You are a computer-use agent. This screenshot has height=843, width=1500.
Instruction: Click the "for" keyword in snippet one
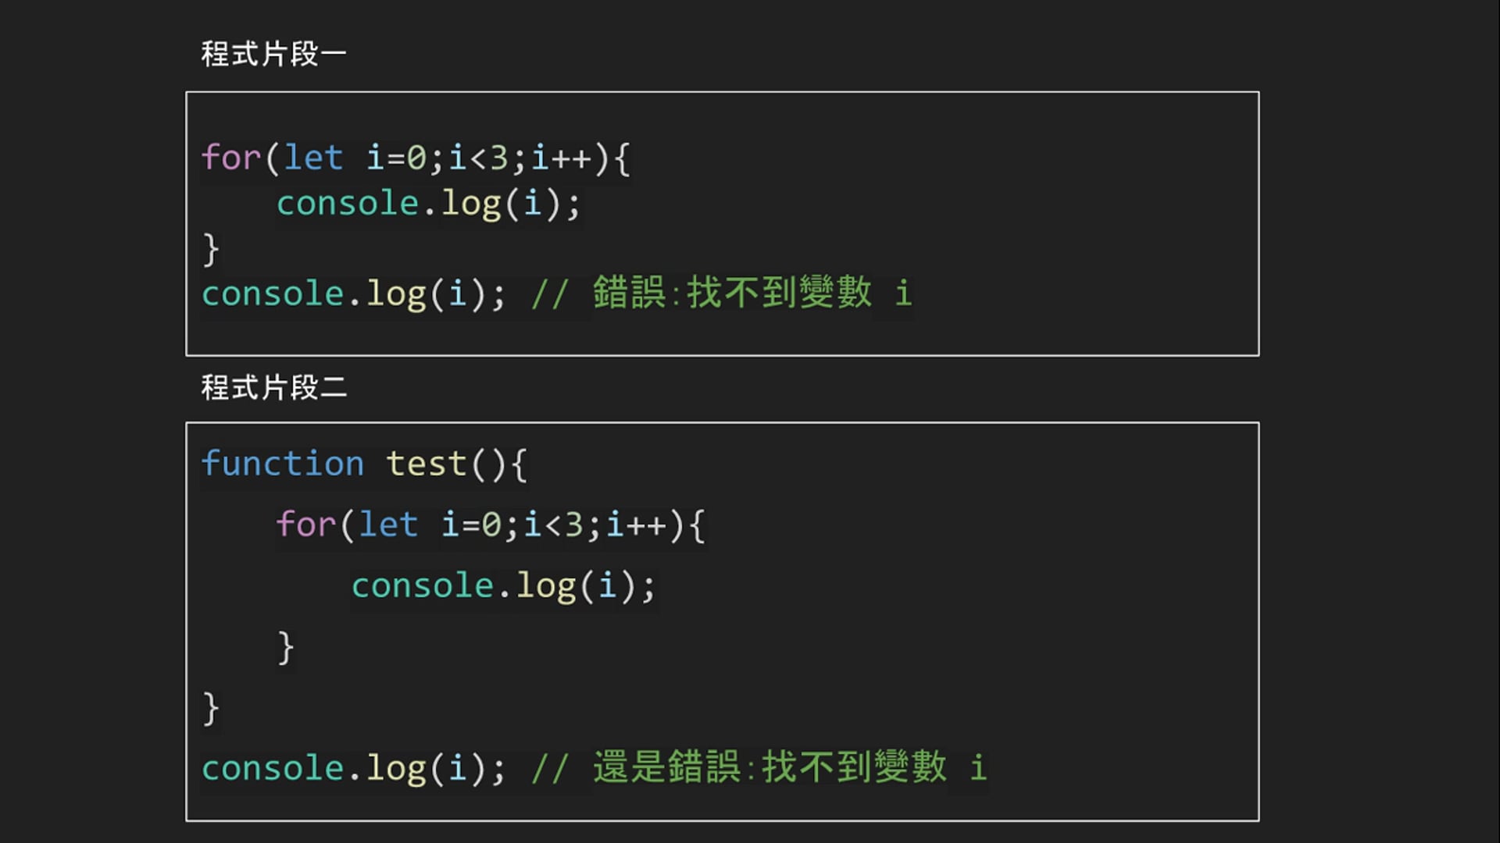230,158
